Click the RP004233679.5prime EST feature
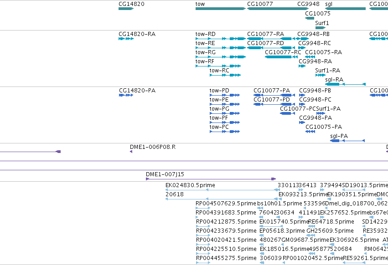Viewport: 388px width, 265px height. point(203,235)
